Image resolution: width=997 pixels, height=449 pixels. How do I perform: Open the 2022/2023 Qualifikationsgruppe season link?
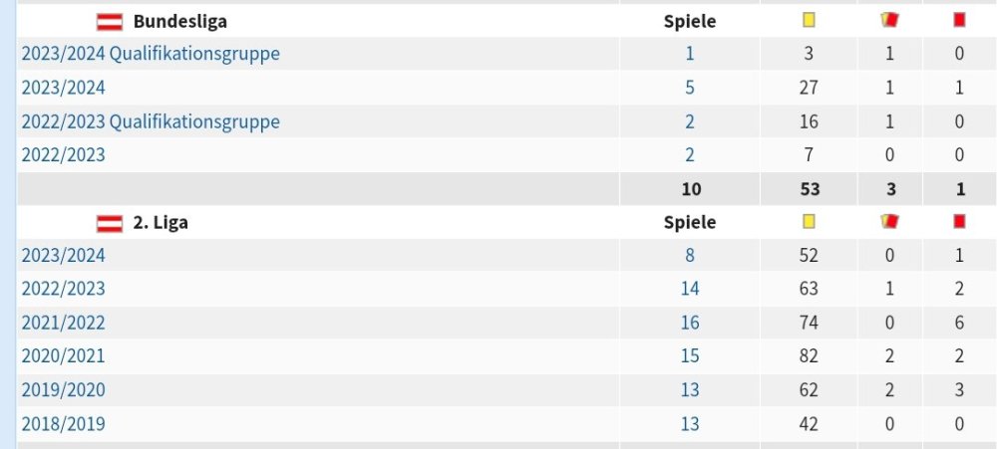click(151, 121)
